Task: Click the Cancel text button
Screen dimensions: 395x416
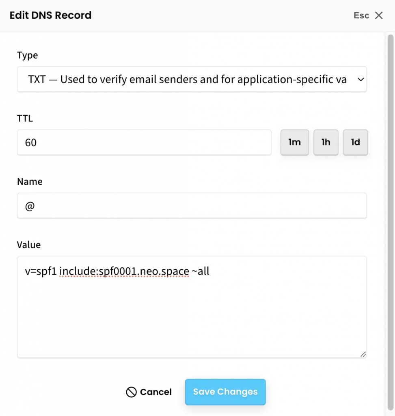Action: 156,392
